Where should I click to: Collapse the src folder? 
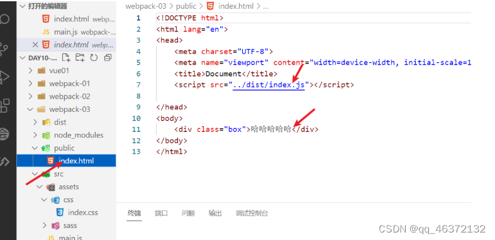tap(35, 174)
